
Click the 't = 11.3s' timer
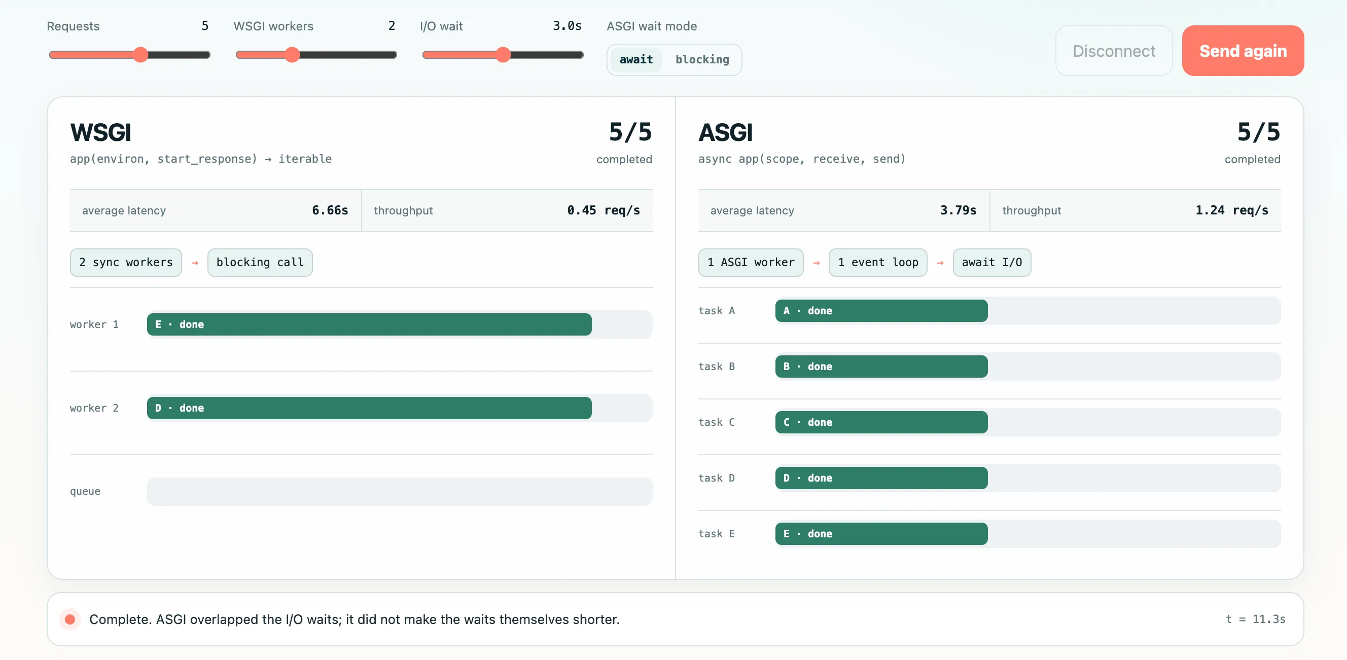click(1256, 619)
